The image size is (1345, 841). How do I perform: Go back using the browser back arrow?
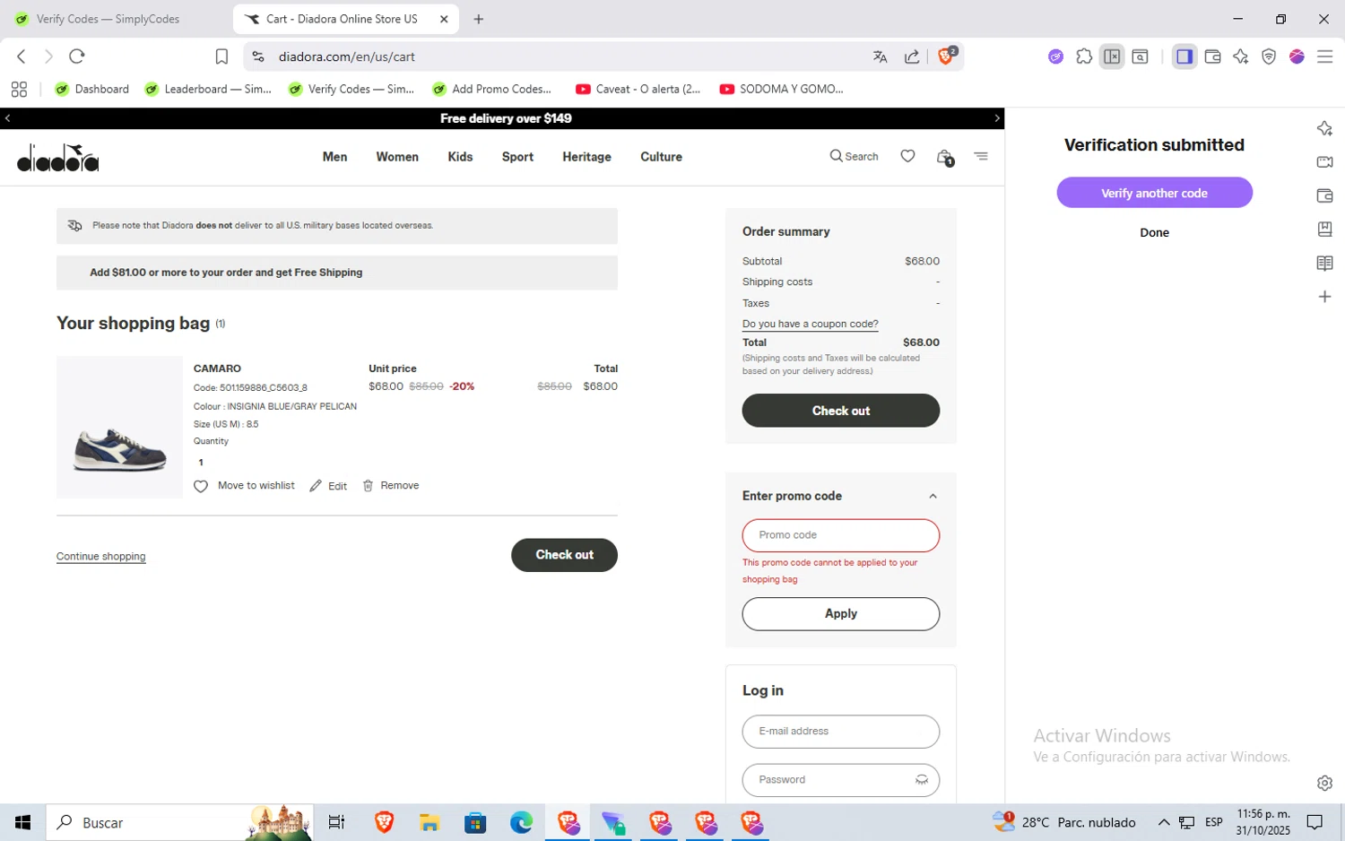pos(22,56)
